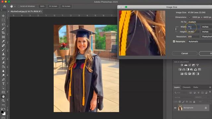This screenshot has height=119, width=212.
Task: Add a Color Lookup adjustment
Action: point(199,69)
